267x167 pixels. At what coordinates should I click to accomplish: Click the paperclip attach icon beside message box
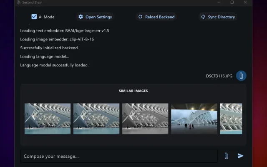coord(226,156)
